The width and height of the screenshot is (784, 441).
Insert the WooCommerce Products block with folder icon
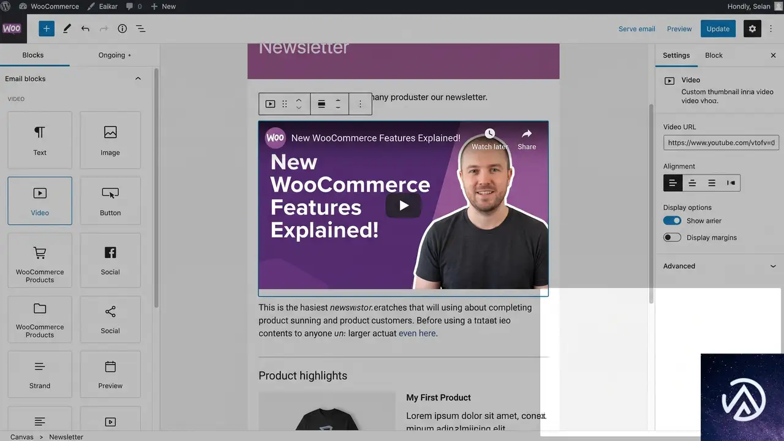[x=40, y=320]
